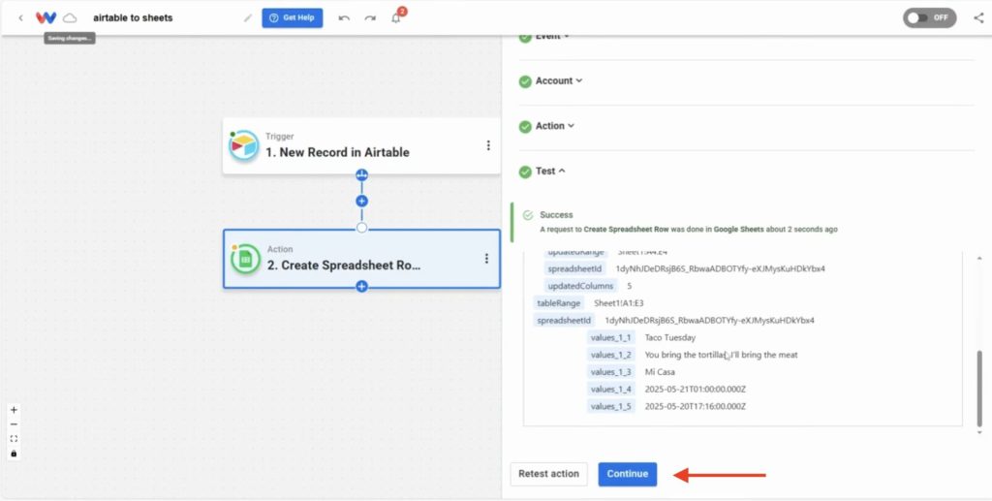Click the updatedColumns field label
Viewport: 992px width, 501px height.
point(580,286)
